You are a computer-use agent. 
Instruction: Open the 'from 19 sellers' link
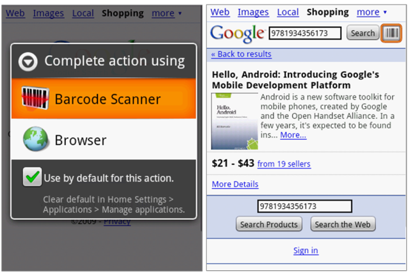pyautogui.click(x=284, y=164)
